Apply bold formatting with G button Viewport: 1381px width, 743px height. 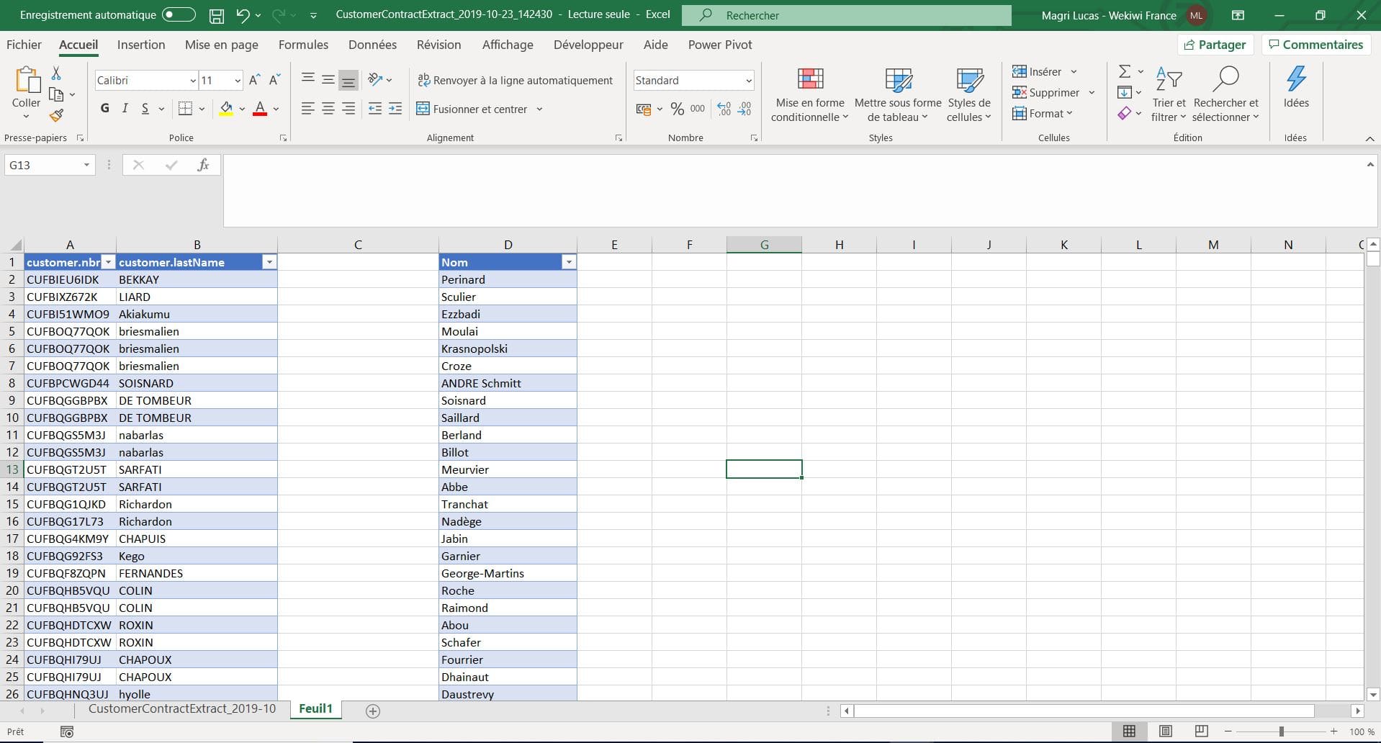[105, 109]
